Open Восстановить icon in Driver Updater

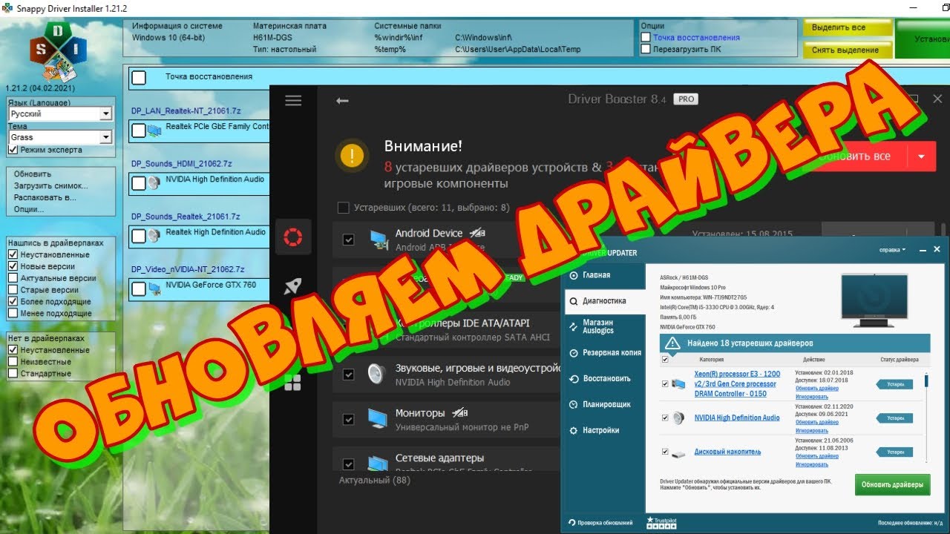click(x=573, y=378)
